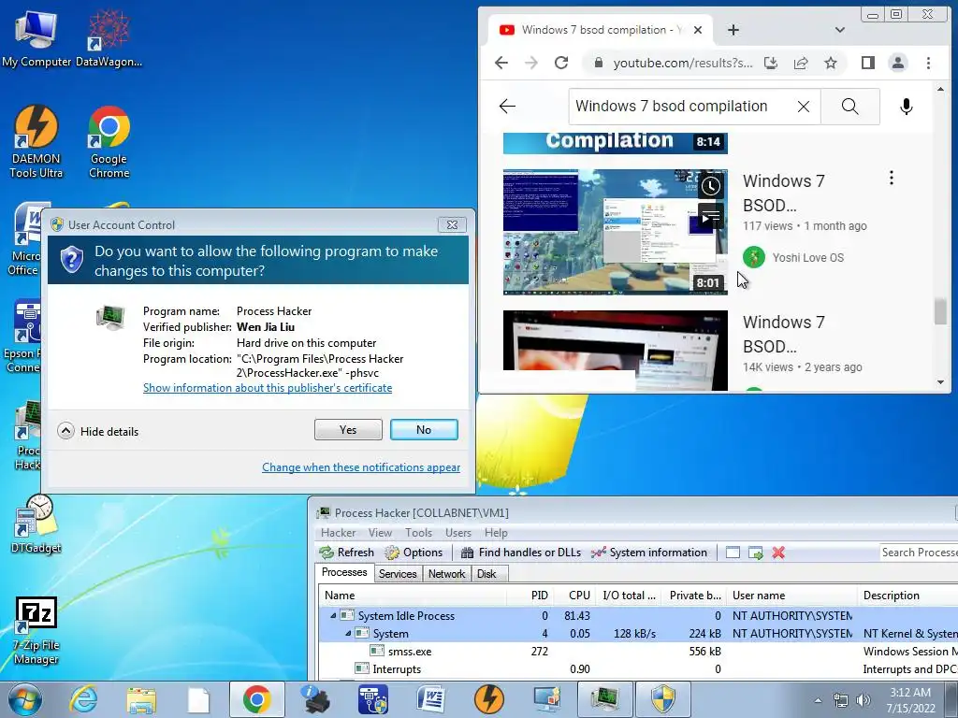Image resolution: width=958 pixels, height=718 pixels.
Task: Open System information in Process Hacker
Action: point(649,553)
